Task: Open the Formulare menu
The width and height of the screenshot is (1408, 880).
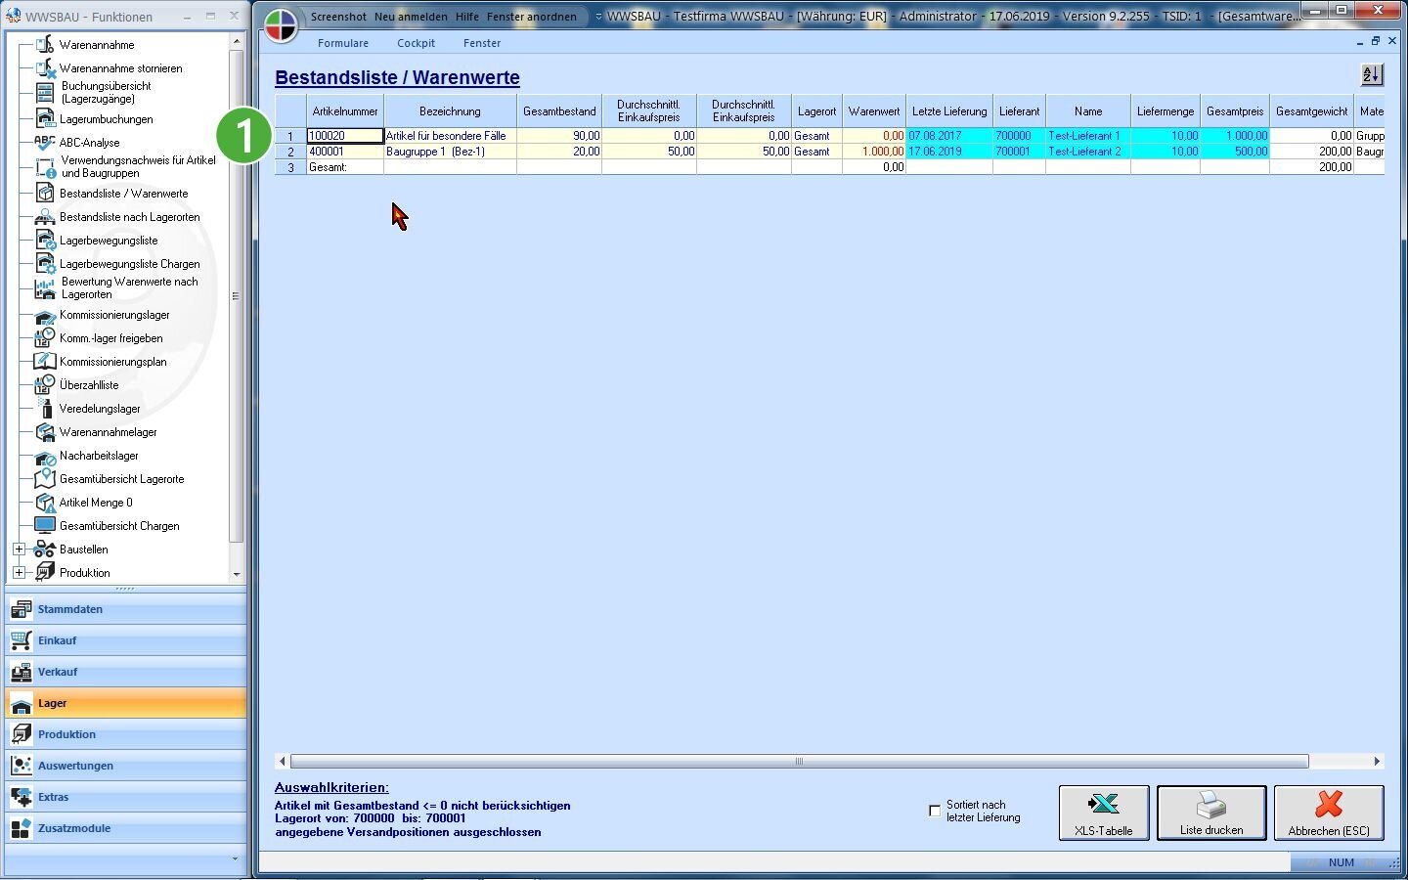Action: click(x=343, y=43)
